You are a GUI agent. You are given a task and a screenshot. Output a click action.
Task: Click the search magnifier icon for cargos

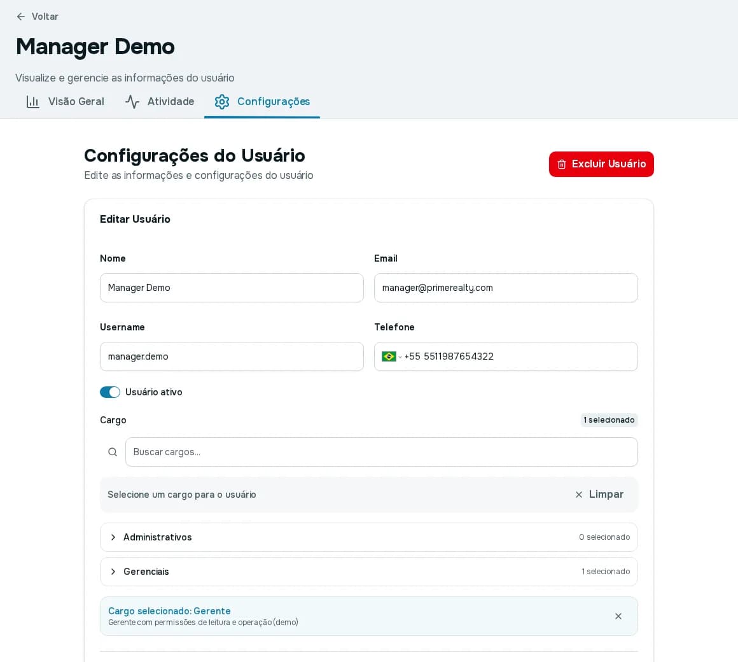[x=113, y=452]
